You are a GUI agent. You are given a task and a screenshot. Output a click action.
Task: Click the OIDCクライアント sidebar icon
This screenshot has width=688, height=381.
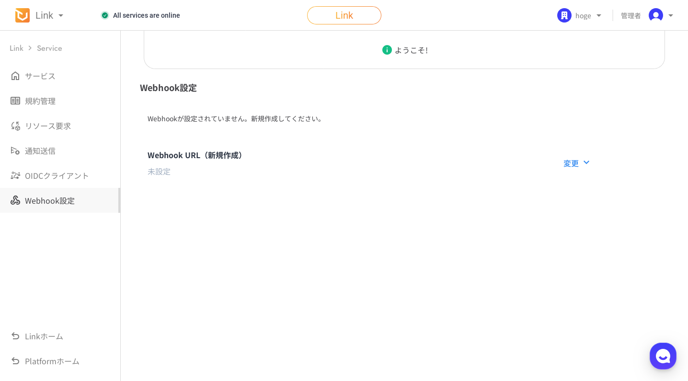point(15,175)
